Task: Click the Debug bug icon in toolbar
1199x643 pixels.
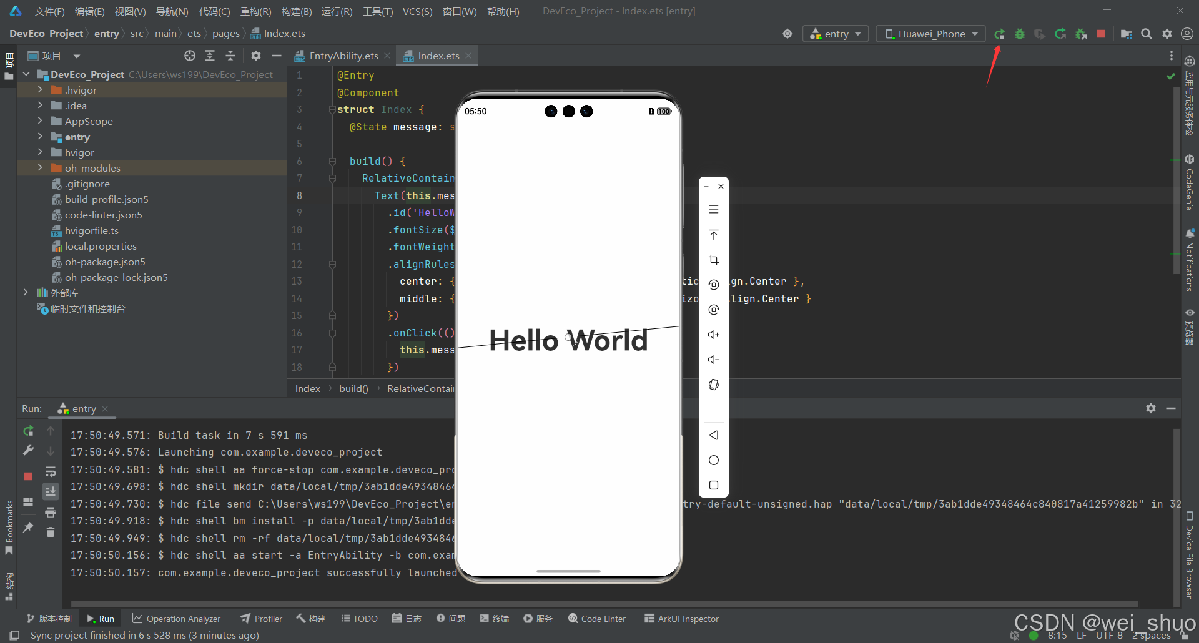Action: point(1020,34)
